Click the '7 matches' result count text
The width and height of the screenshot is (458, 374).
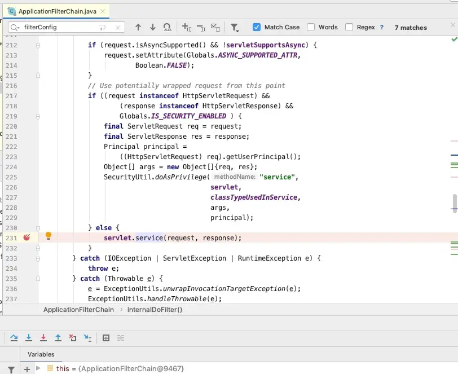[411, 28]
